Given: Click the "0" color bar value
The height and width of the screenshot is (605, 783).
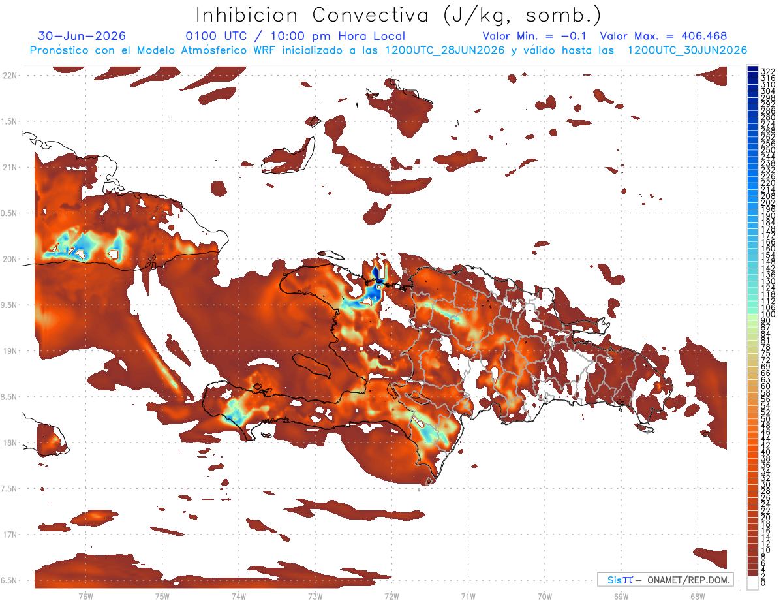Looking at the screenshot, I should pos(763,582).
